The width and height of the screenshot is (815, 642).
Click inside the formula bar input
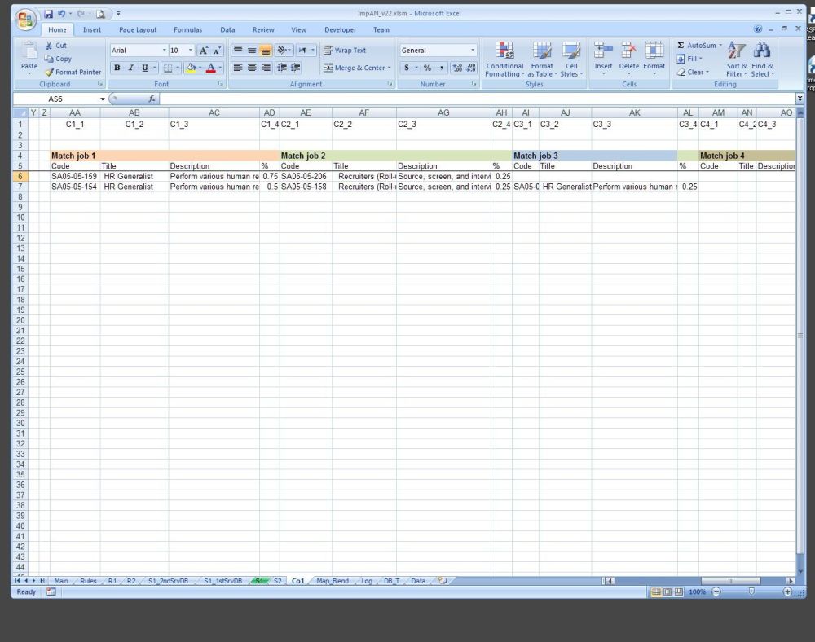point(473,99)
